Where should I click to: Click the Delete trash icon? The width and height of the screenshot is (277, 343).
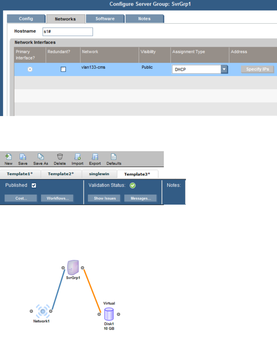(60, 157)
